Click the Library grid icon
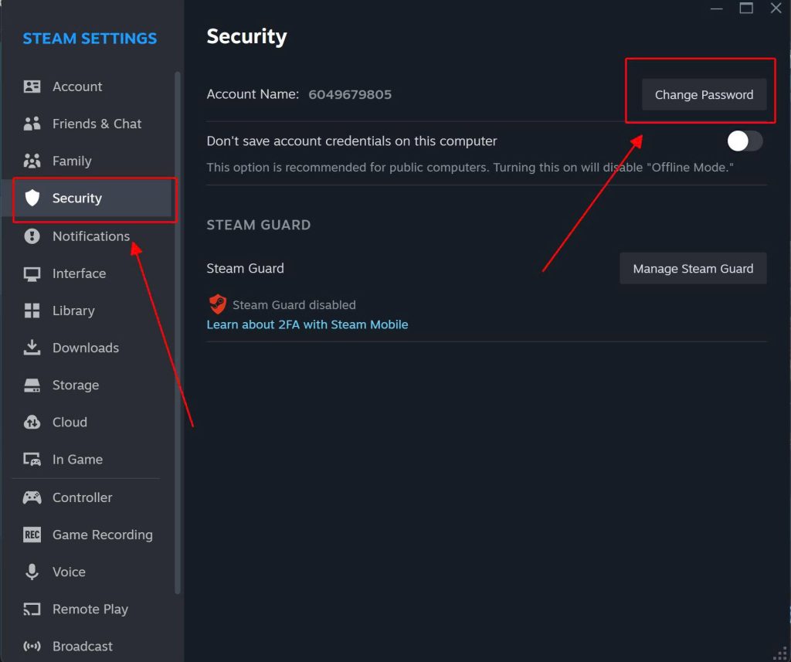Screen dimensions: 791x662 coord(32,311)
